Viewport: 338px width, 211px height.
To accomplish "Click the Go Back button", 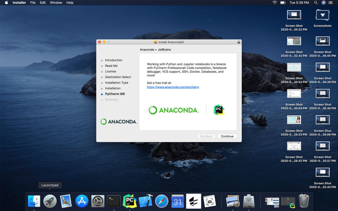I will coord(206,136).
